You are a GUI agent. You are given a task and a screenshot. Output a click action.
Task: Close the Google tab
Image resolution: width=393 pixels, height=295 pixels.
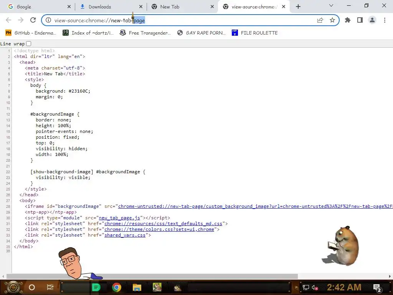(x=69, y=7)
